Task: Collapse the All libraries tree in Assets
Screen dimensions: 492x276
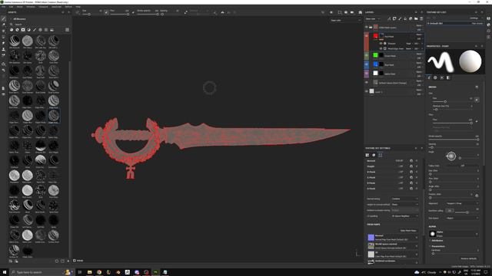Action: (11, 19)
